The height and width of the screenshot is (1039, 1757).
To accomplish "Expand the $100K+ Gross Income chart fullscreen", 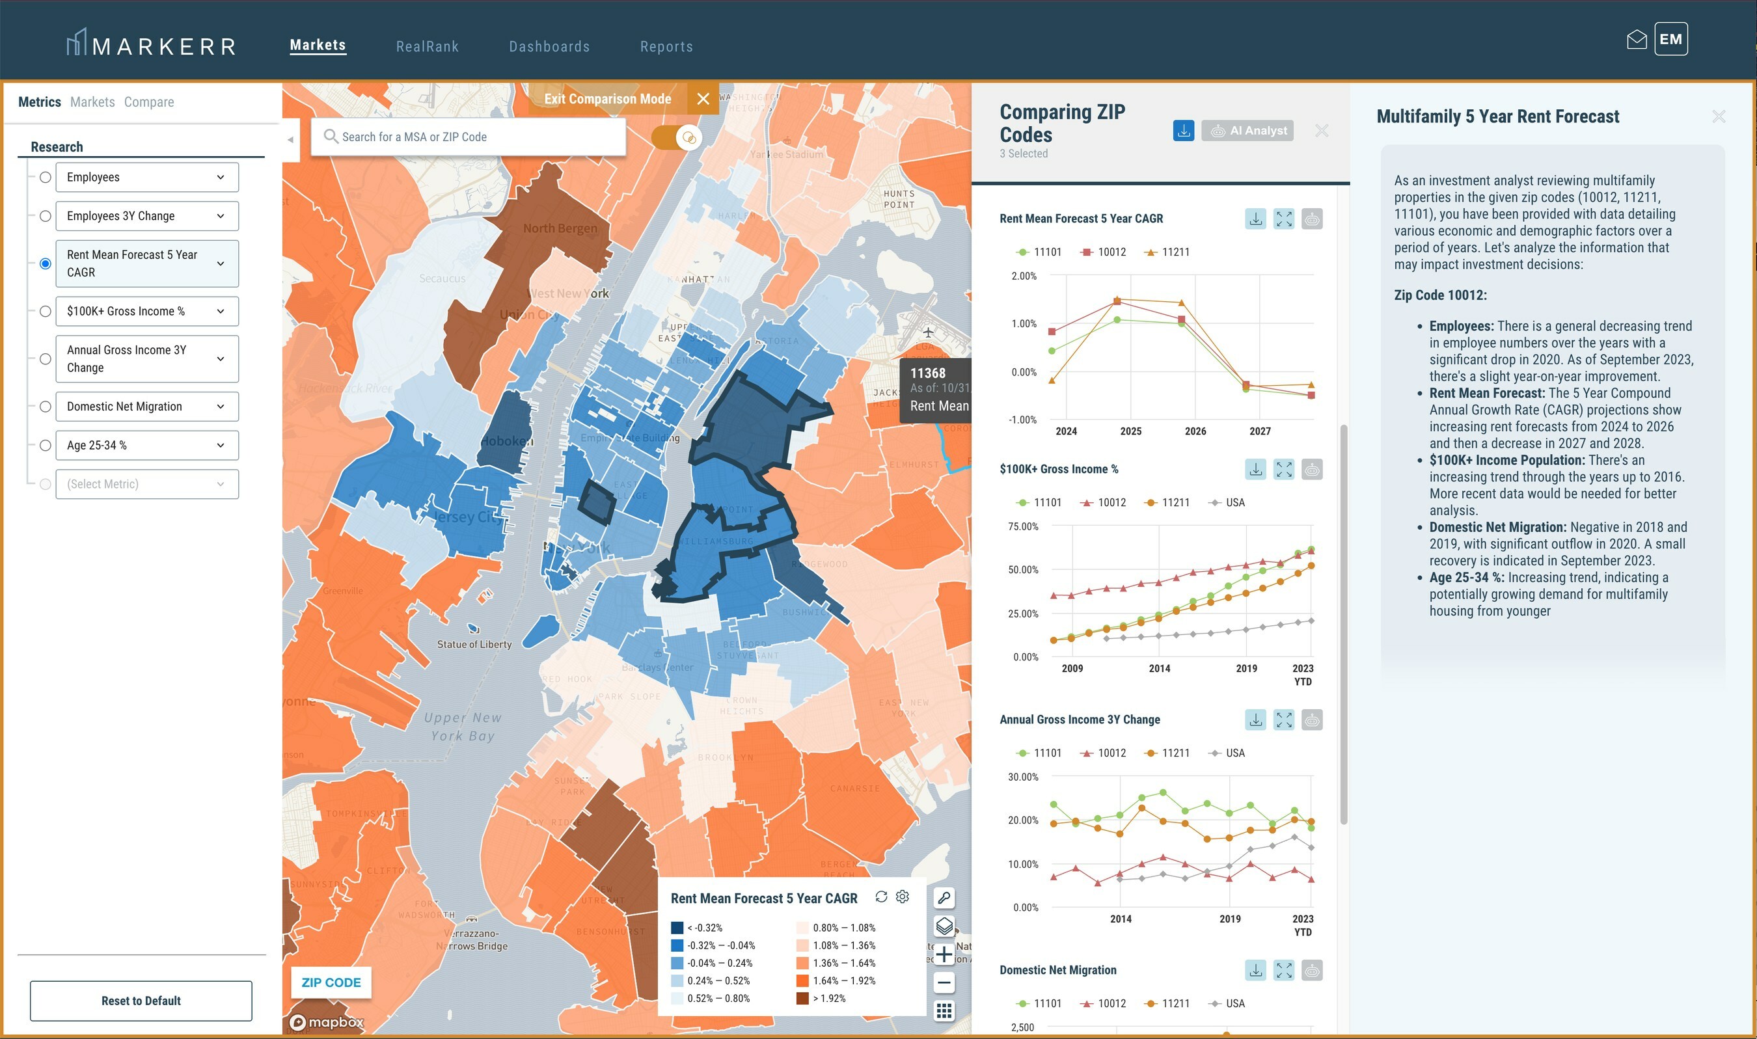I will point(1284,469).
